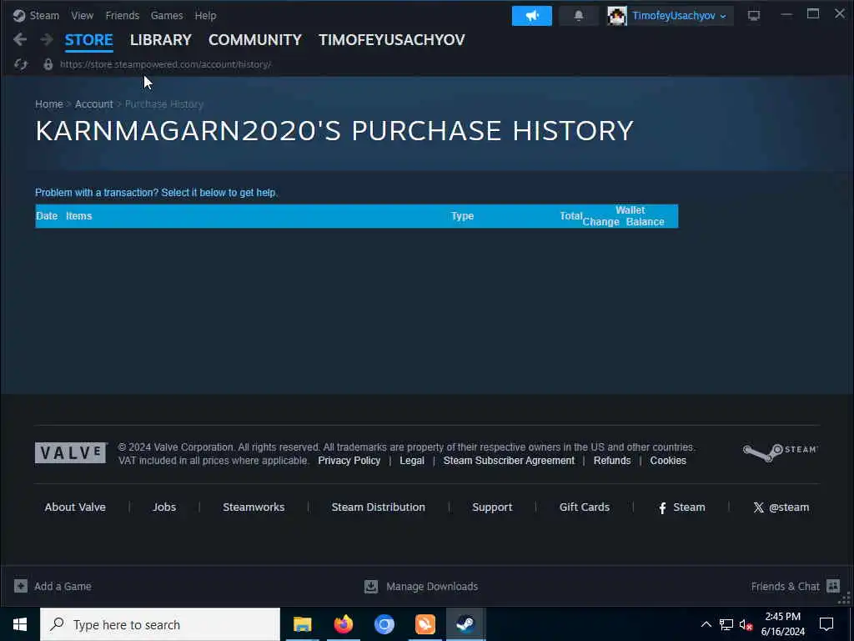
Task: Click the Wallet Change column header
Action: pos(601,222)
